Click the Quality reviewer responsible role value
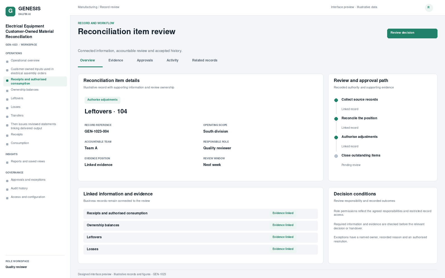The width and height of the screenshot is (445, 278). point(217,148)
